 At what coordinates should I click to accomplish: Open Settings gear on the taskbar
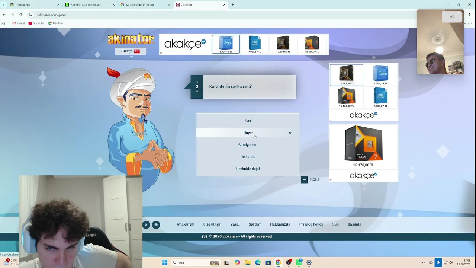pyautogui.click(x=309, y=262)
